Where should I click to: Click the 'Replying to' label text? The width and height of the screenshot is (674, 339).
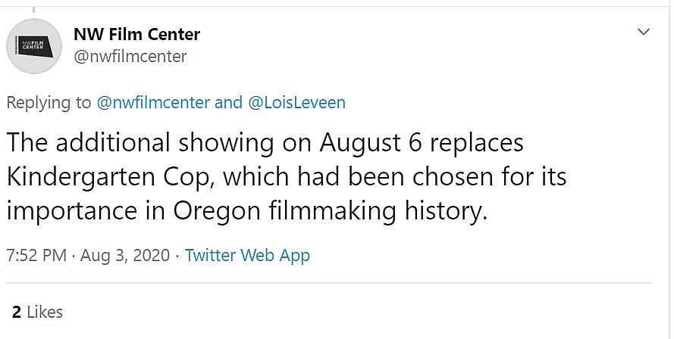click(49, 103)
